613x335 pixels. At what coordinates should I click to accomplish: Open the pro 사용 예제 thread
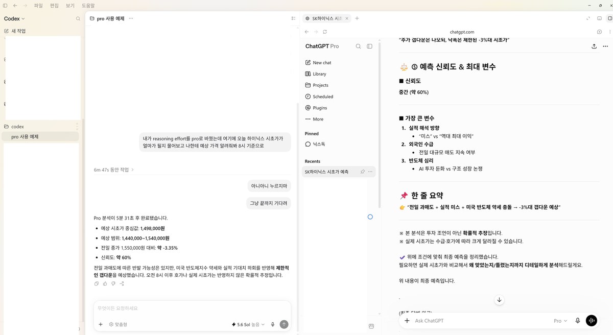coord(40,136)
